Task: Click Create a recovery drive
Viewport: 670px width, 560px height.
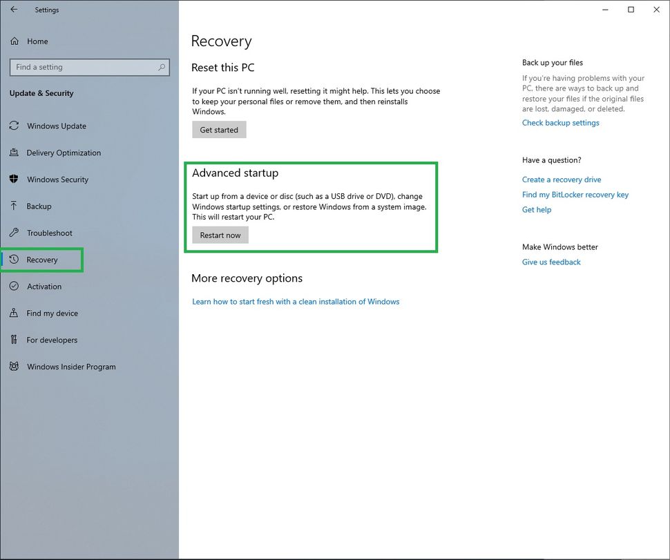Action: click(561, 179)
